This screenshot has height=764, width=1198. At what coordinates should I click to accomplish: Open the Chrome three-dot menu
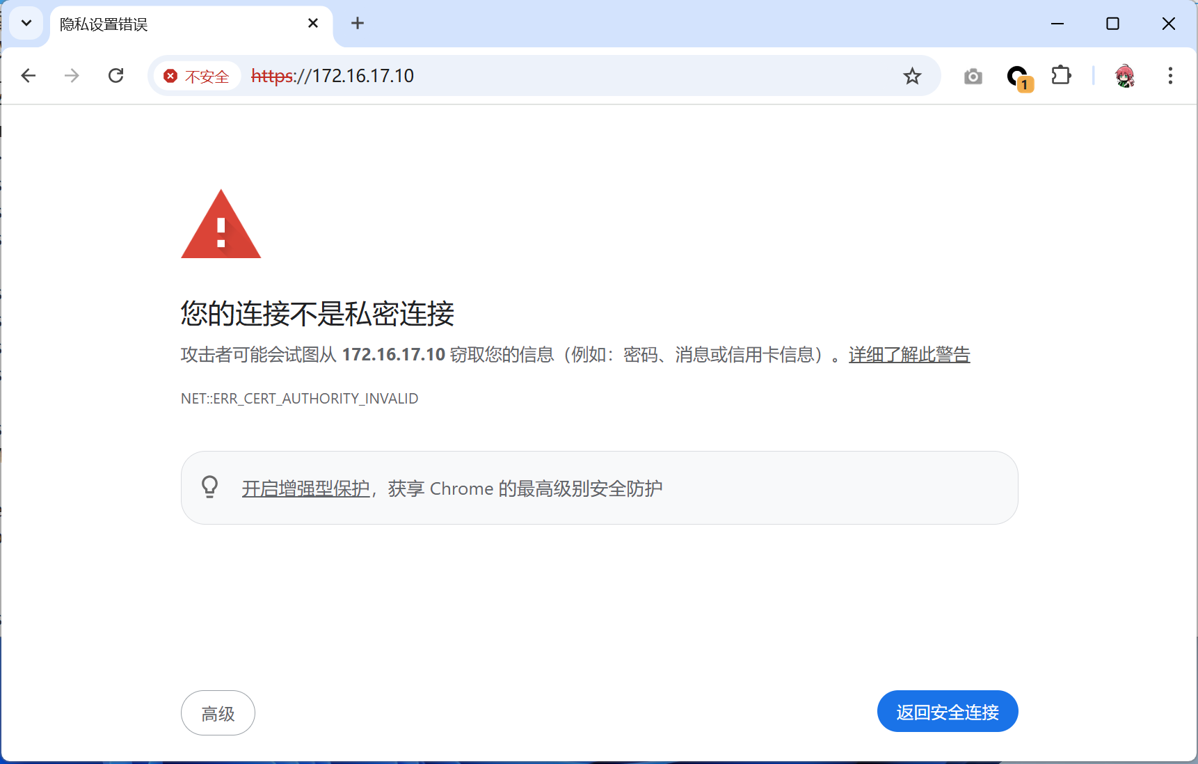click(1170, 76)
